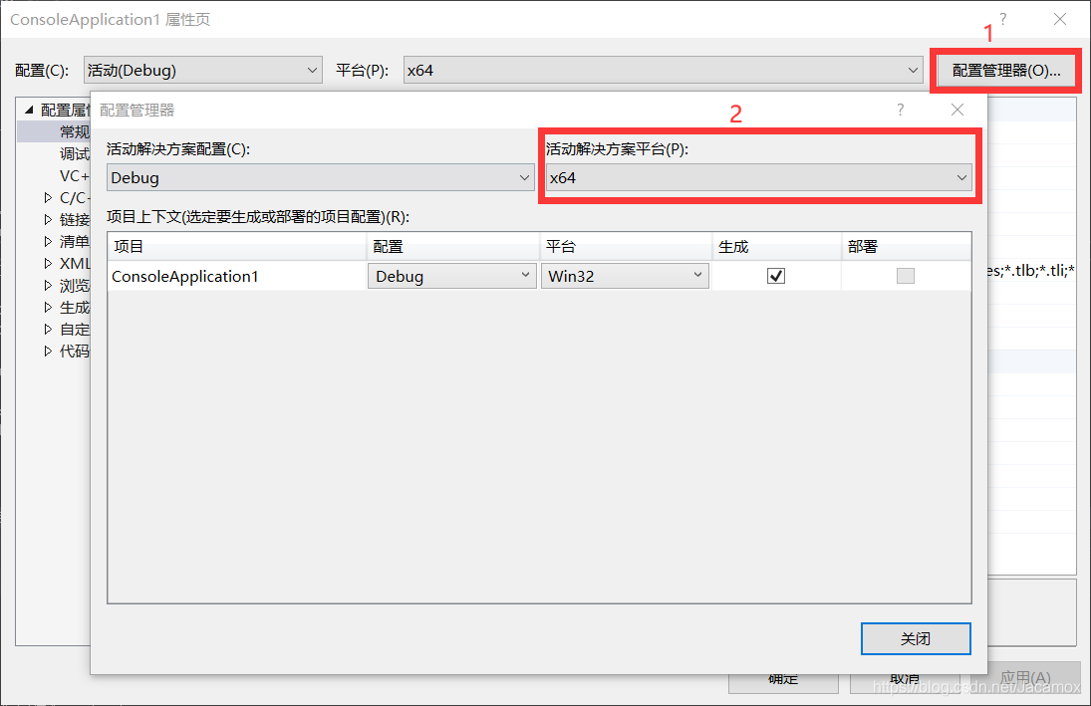
Task: Open the 平台(P) x64 dropdown in the property page
Action: [664, 70]
